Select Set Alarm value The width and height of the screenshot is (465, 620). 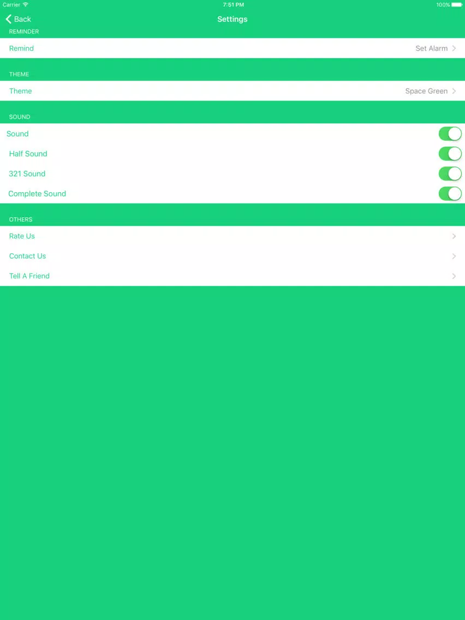[431, 48]
